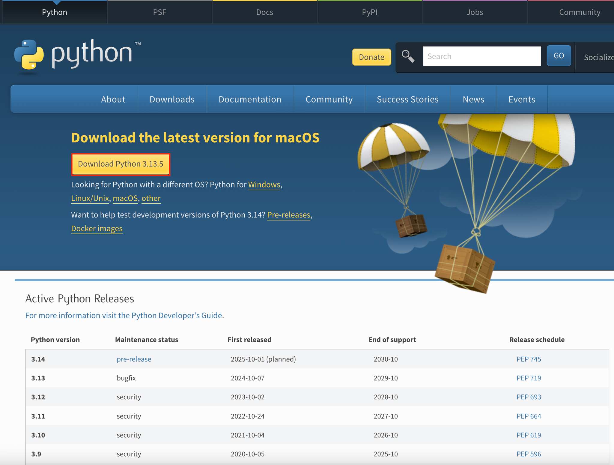Open the PEP 619 release schedule
This screenshot has height=465, width=614.
tap(529, 435)
